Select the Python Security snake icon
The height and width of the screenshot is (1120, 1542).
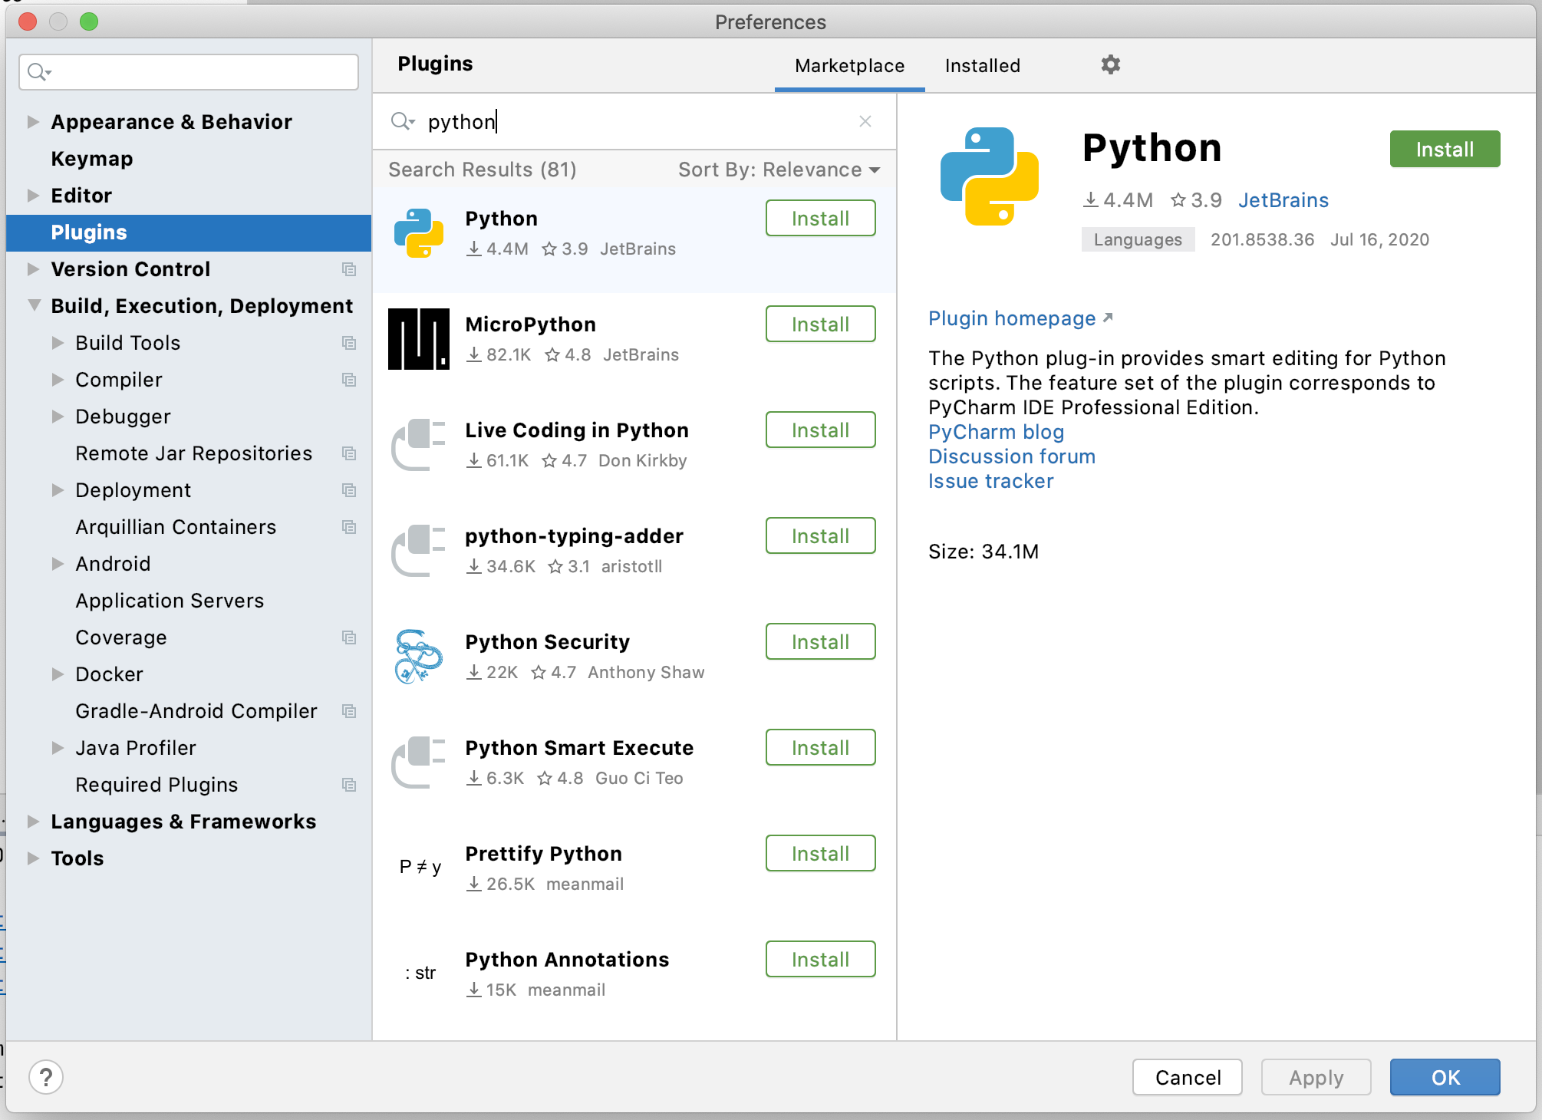point(419,657)
